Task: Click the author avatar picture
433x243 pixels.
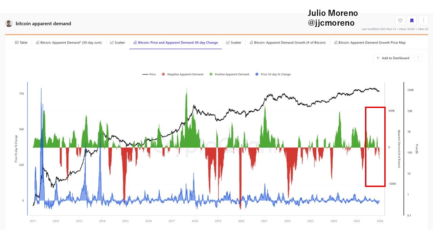Action: tap(9, 24)
